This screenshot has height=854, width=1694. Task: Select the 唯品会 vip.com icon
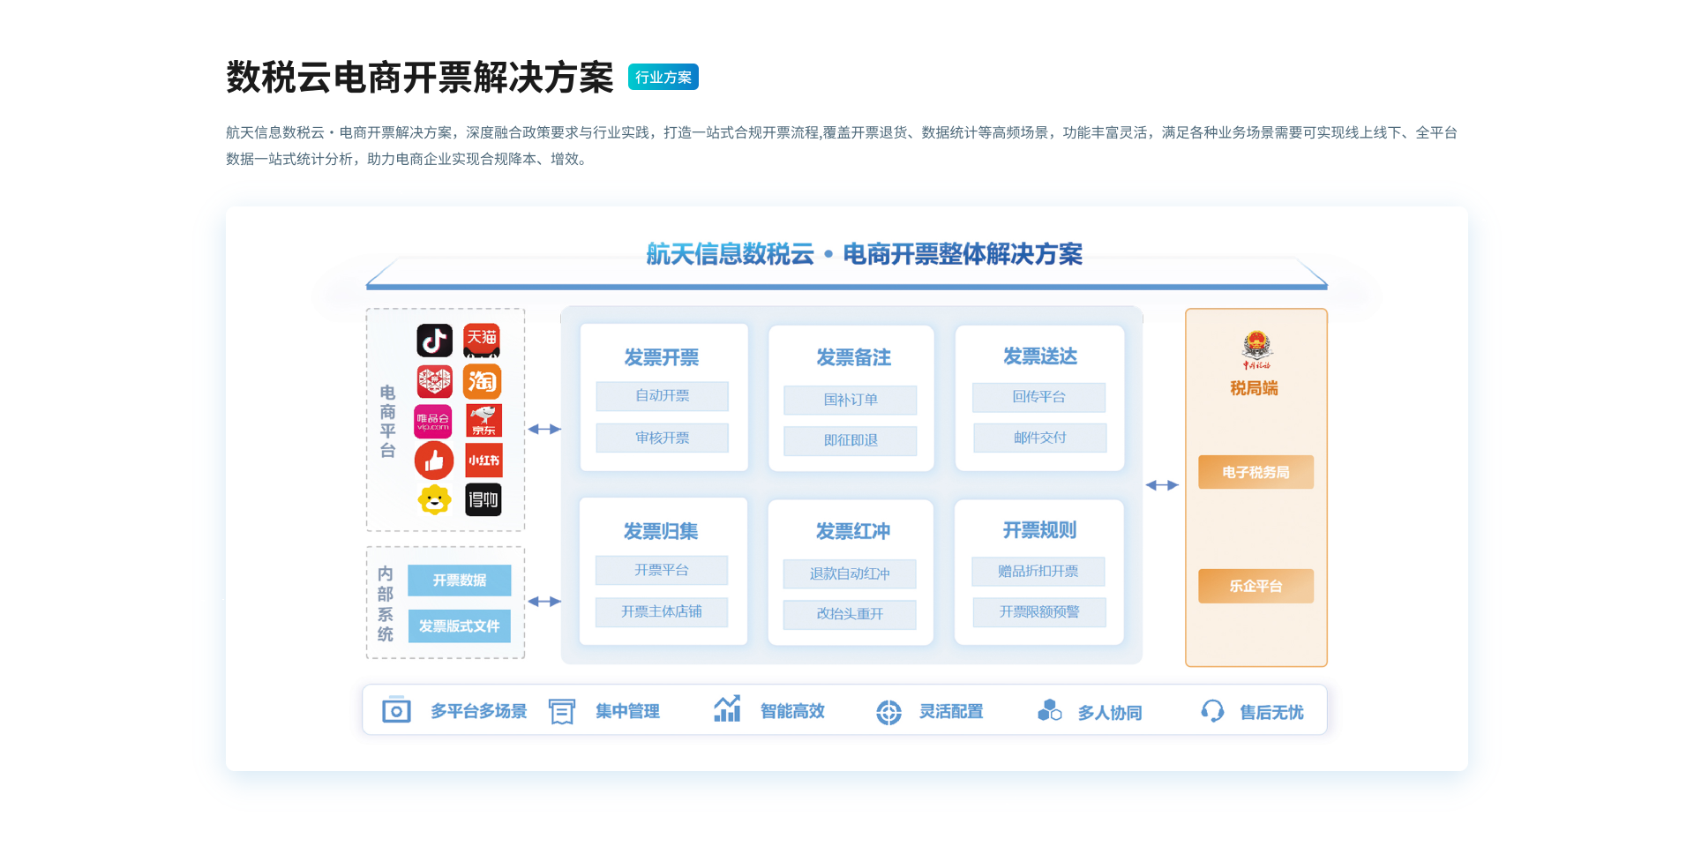[433, 422]
